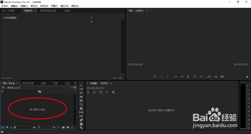This screenshot has height=134, width=251.
Task: Click Add Marker in Program monitor
Action: click(155, 77)
